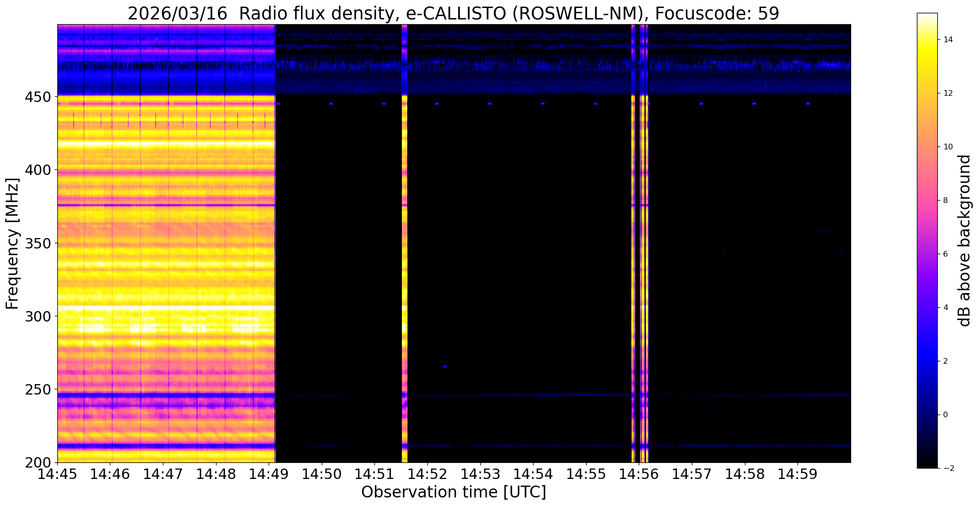Viewport: 979px width, 506px height.
Task: Click the colorbar tick value 2
Action: click(x=946, y=361)
